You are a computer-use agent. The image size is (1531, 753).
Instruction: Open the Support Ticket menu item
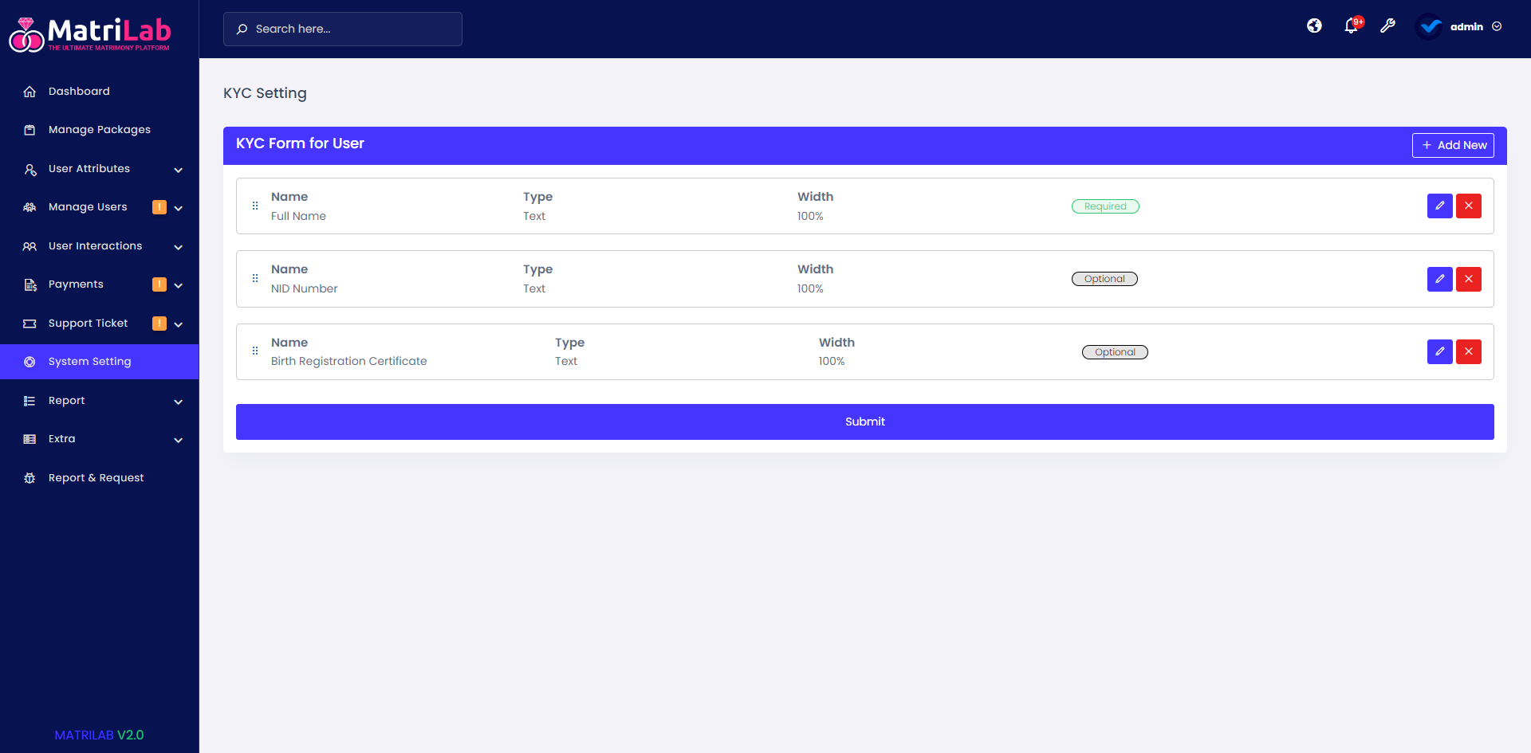(88, 323)
